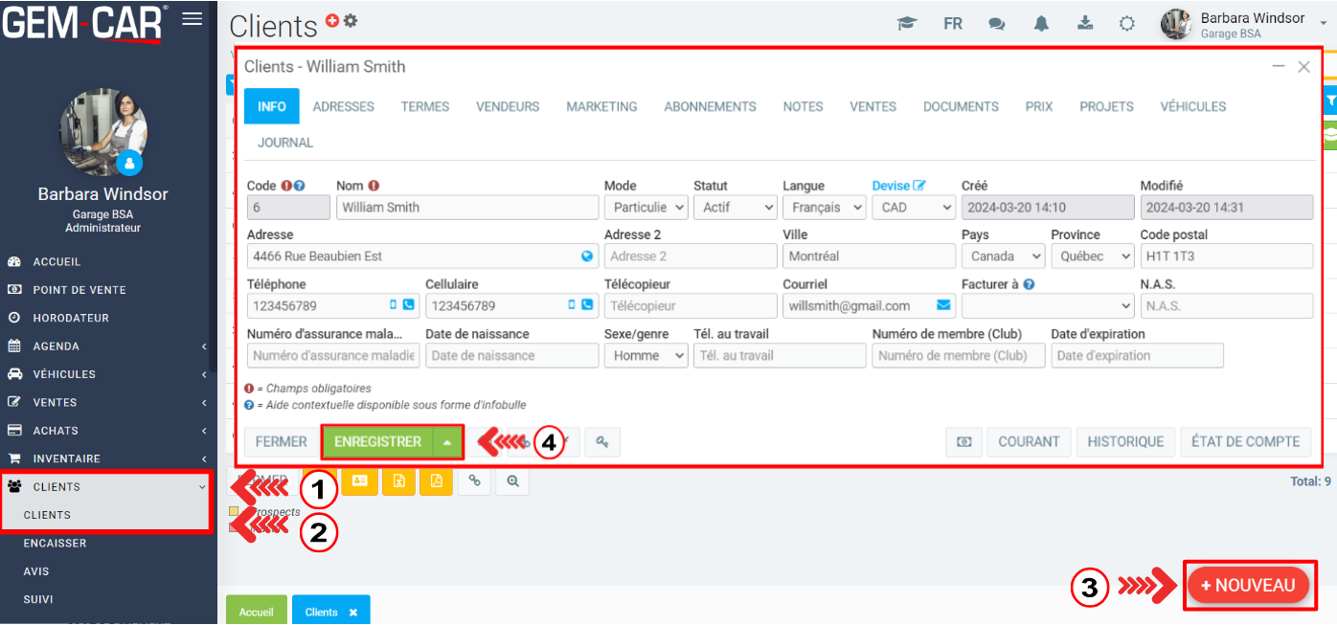This screenshot has height=625, width=1337.
Task: Click the key icon beside Enregistrer
Action: [x=602, y=441]
